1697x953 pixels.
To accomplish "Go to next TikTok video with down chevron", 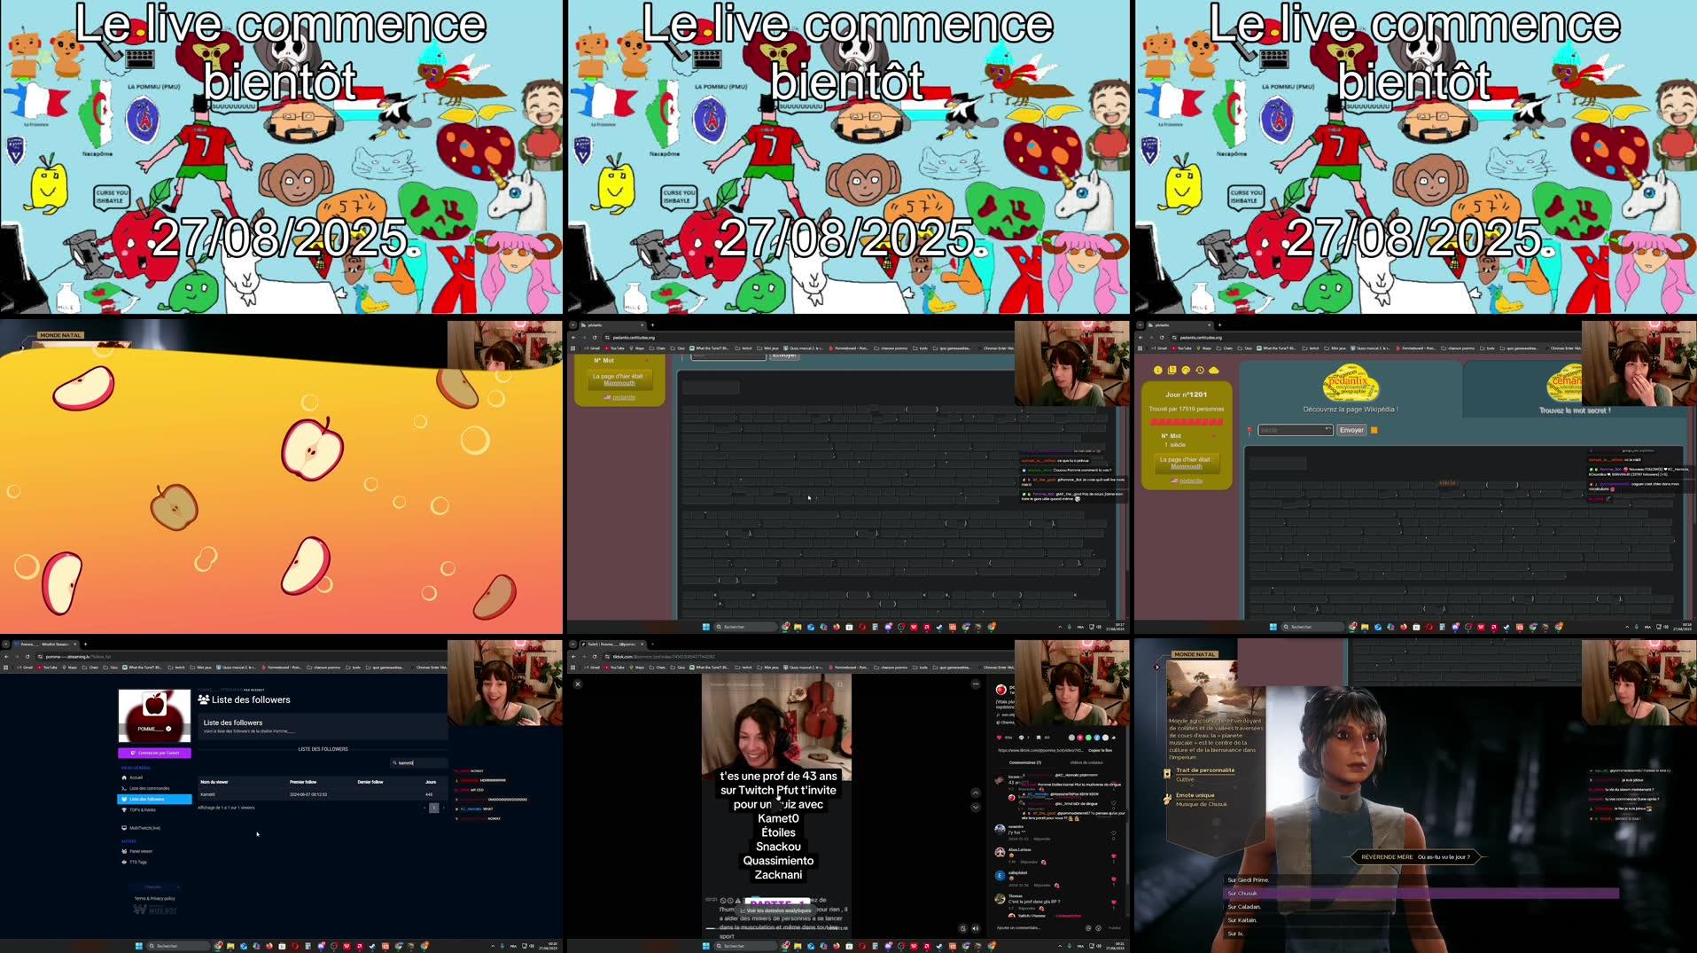I will tap(976, 807).
